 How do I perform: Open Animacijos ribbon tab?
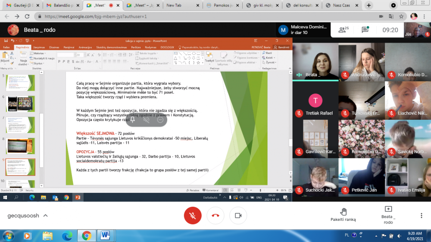[85, 47]
